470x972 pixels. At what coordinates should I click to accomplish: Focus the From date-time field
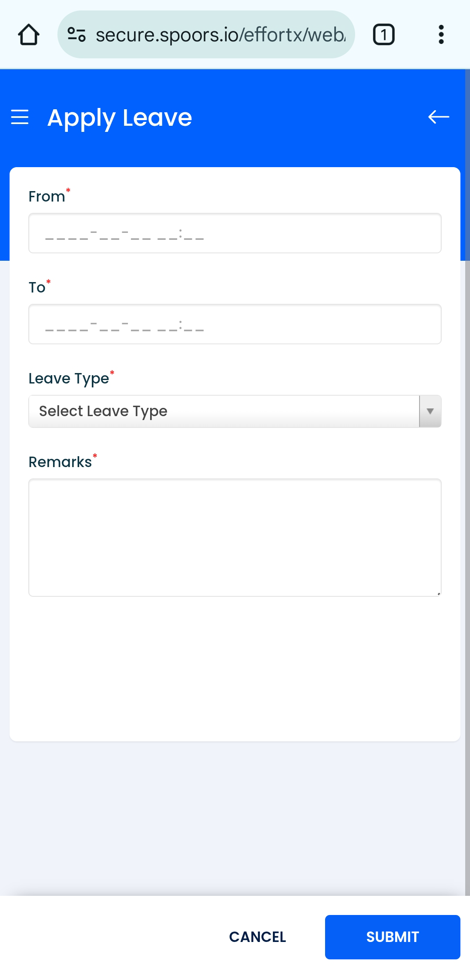235,233
